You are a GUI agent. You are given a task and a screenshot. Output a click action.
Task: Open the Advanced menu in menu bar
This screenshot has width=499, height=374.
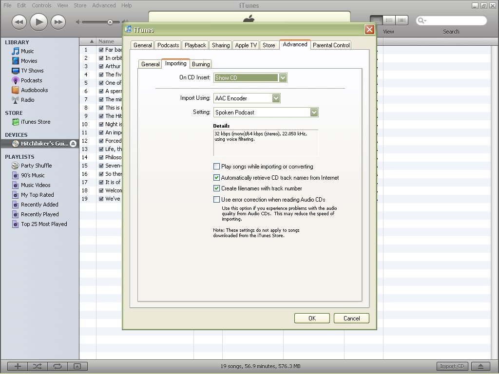coord(104,5)
